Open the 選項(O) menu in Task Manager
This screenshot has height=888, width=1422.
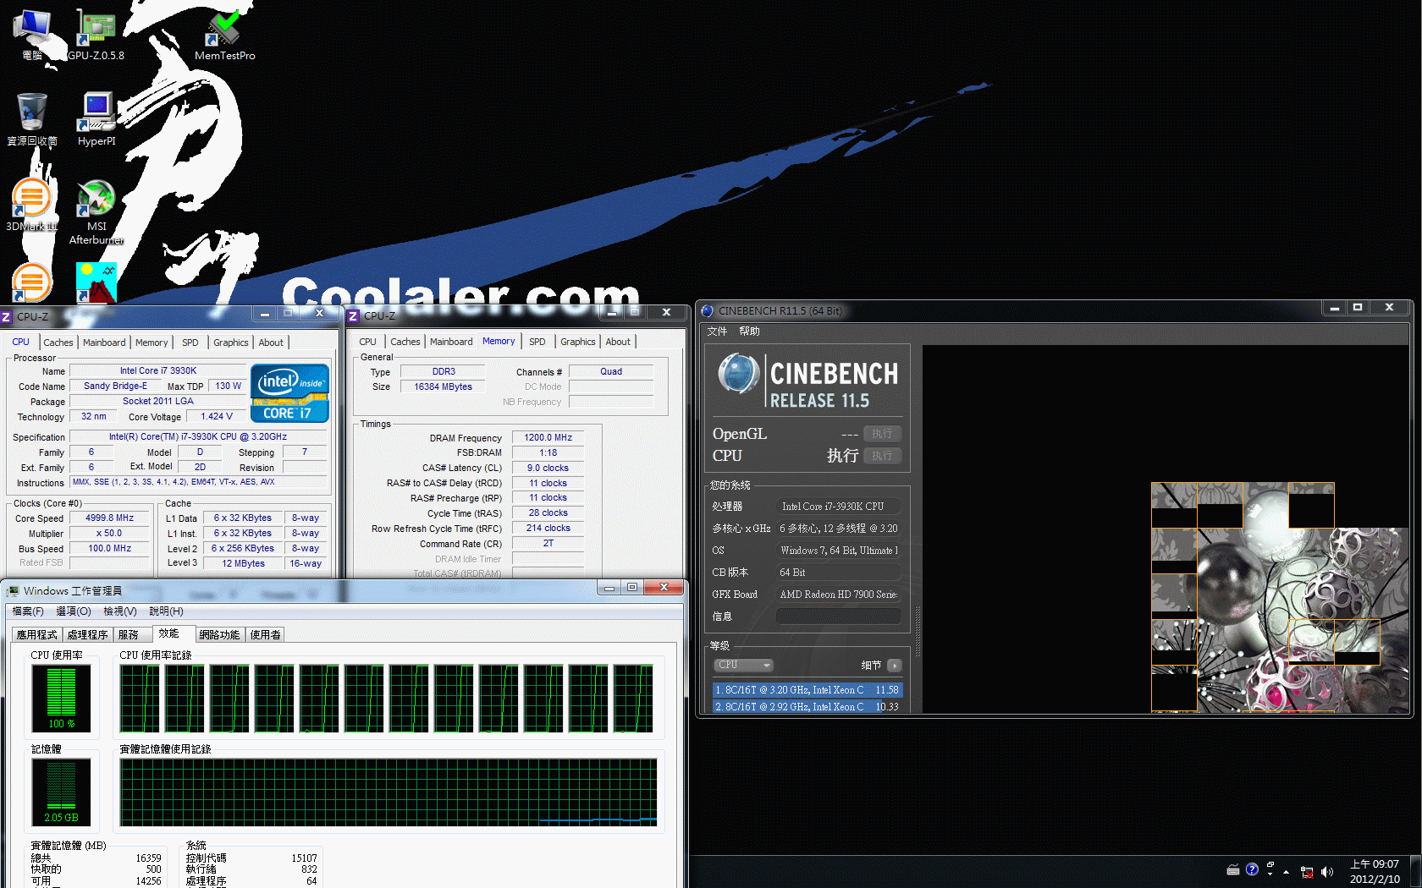coord(74,611)
